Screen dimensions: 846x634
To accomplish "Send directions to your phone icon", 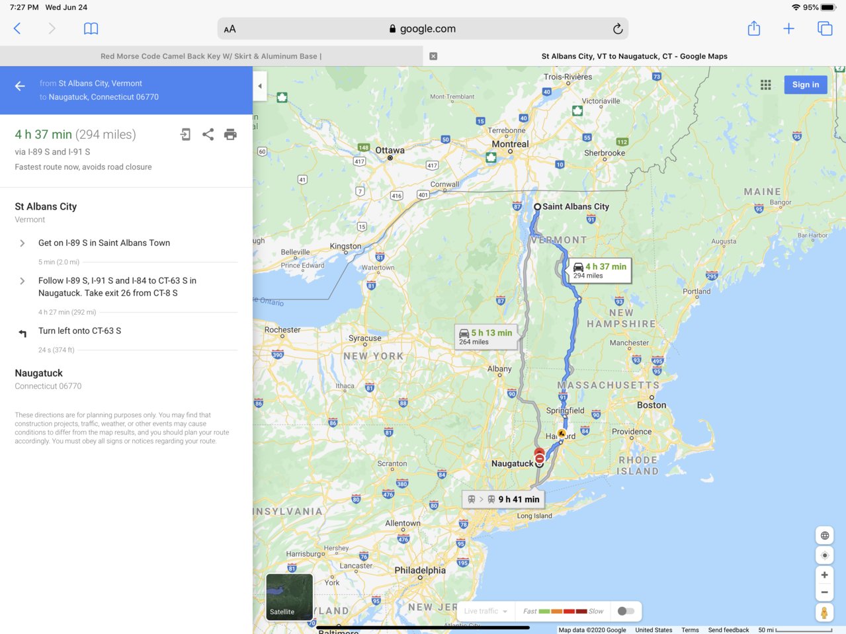I will tap(185, 134).
